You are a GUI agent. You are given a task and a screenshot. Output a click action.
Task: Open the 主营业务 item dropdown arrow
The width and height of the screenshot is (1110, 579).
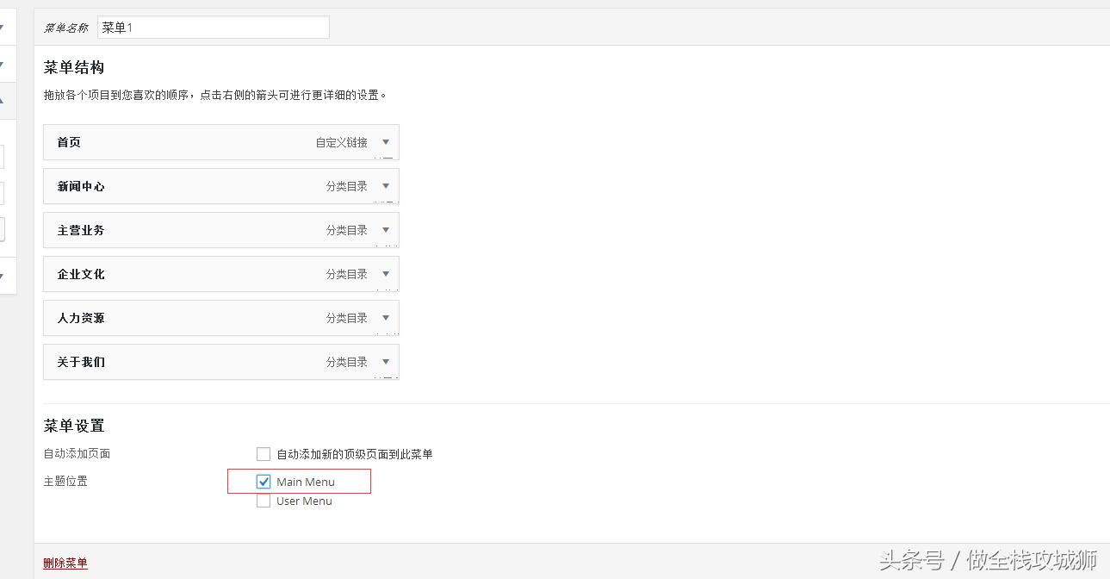point(385,230)
